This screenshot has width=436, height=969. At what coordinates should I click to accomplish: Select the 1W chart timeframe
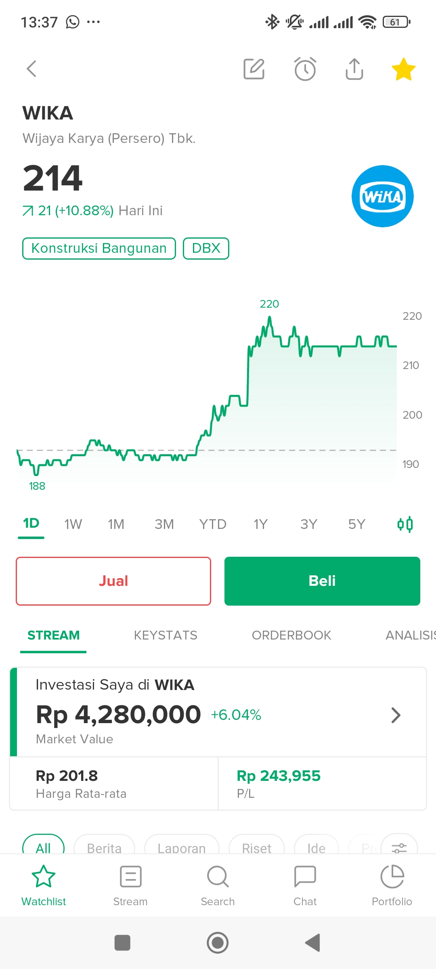[x=73, y=524]
